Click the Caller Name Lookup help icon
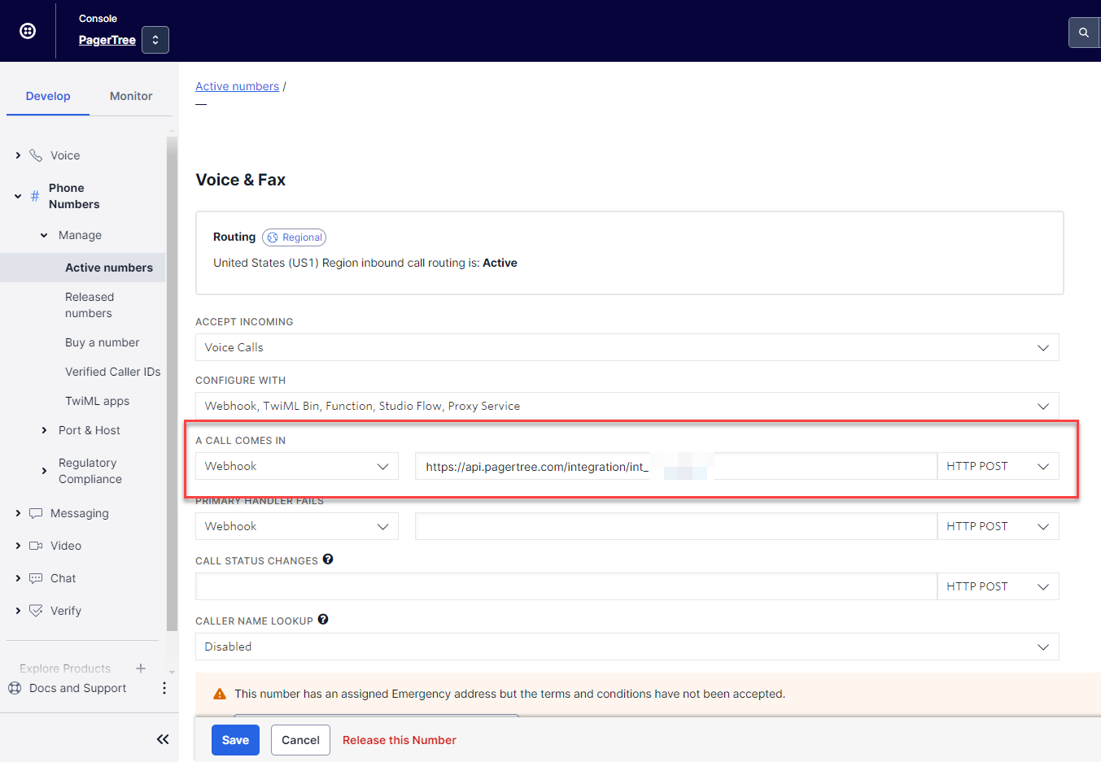The image size is (1101, 762). (323, 620)
